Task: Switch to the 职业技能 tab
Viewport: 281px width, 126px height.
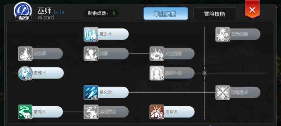Action: pyautogui.click(x=166, y=14)
